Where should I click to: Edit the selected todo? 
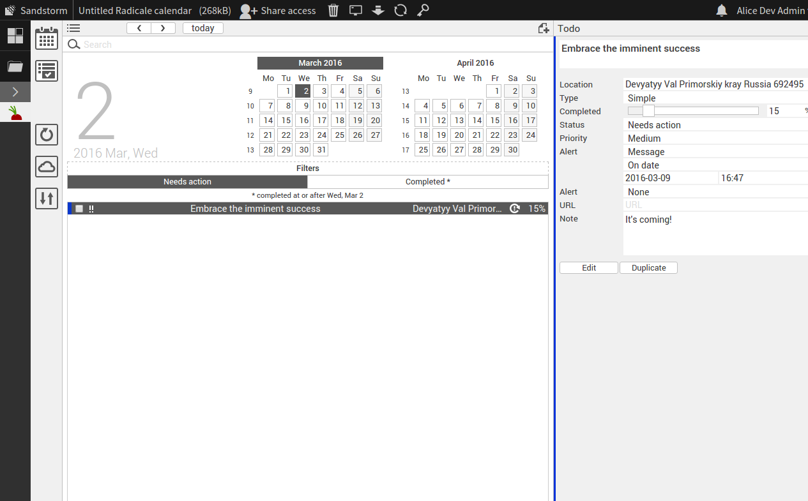(589, 268)
